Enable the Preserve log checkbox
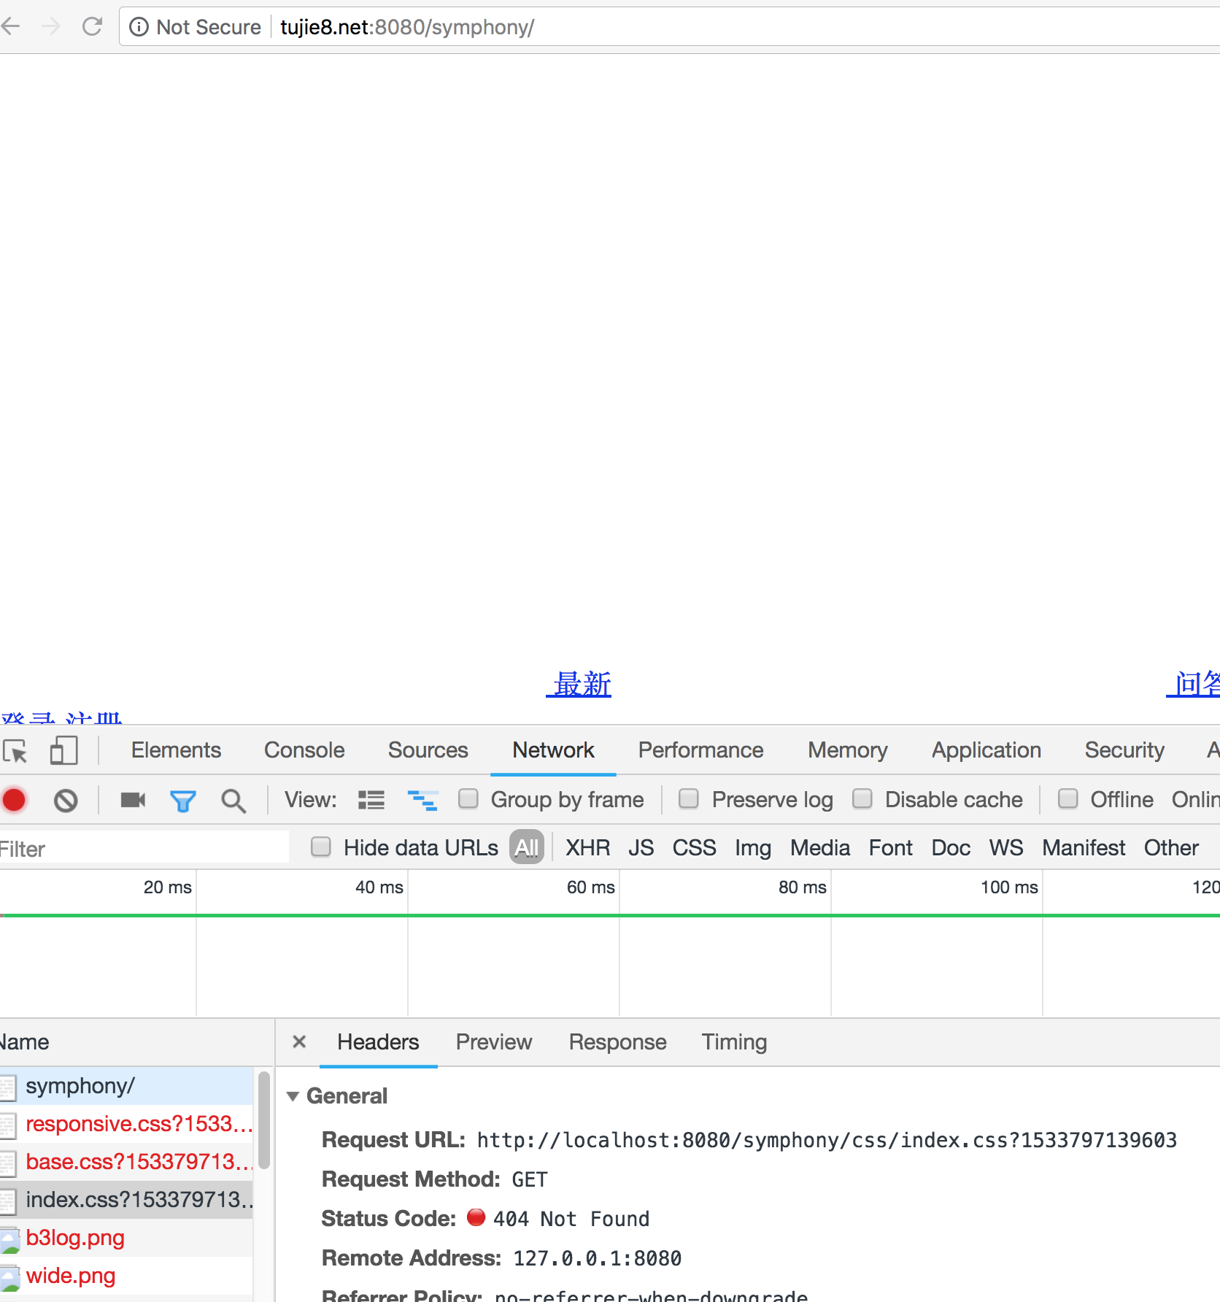Image resolution: width=1220 pixels, height=1302 pixels. point(689,799)
